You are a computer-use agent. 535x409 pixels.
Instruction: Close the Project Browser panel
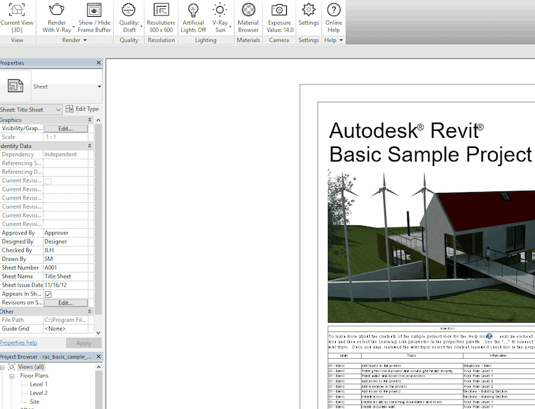[98, 356]
